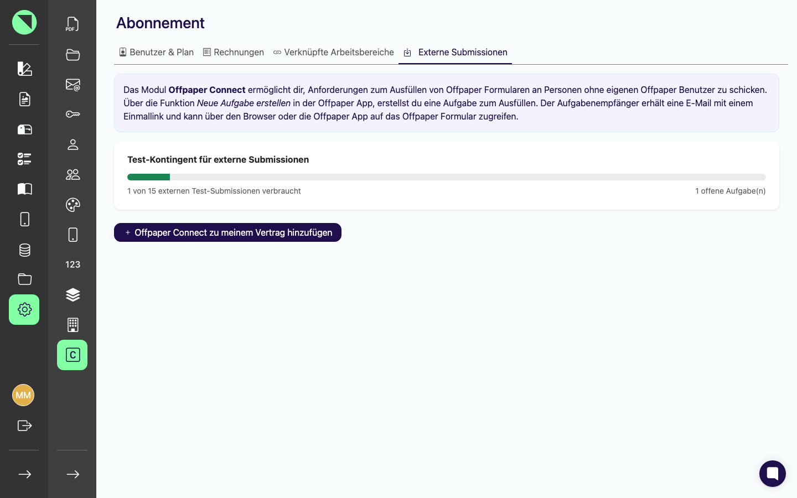Select the subscription C icon
Image resolution: width=797 pixels, height=498 pixels.
[73, 355]
